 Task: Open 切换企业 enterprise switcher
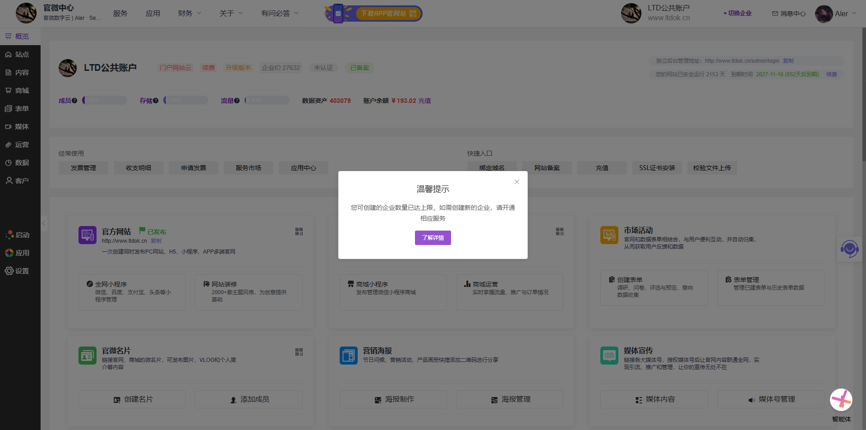click(738, 14)
